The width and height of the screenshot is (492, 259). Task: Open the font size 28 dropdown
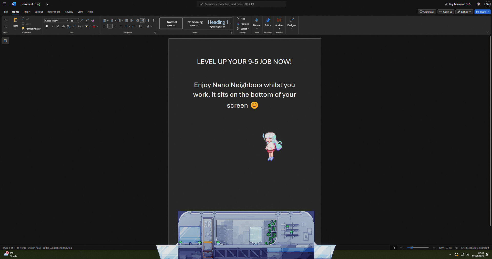[x=77, y=21]
